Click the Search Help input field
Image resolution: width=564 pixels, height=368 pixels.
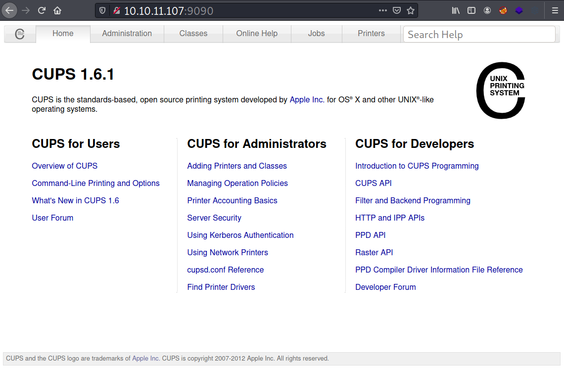coord(479,34)
